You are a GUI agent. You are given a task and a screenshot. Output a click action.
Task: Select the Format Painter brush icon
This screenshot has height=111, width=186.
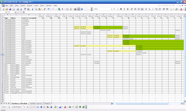click(44, 9)
